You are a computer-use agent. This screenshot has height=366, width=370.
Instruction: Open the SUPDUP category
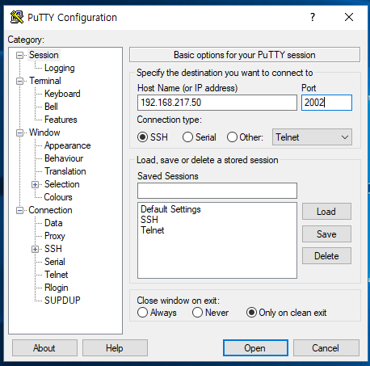pyautogui.click(x=62, y=301)
